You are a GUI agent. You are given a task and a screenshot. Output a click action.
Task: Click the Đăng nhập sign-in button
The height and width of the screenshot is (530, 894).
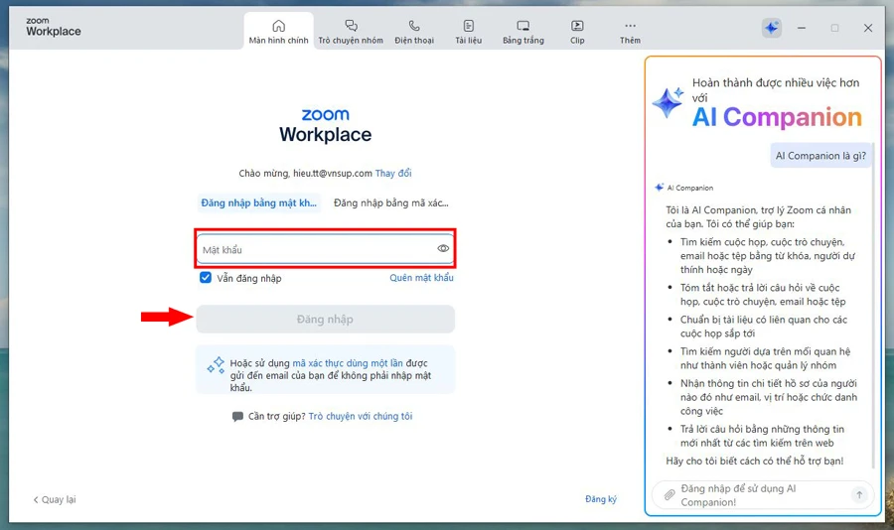click(x=325, y=319)
